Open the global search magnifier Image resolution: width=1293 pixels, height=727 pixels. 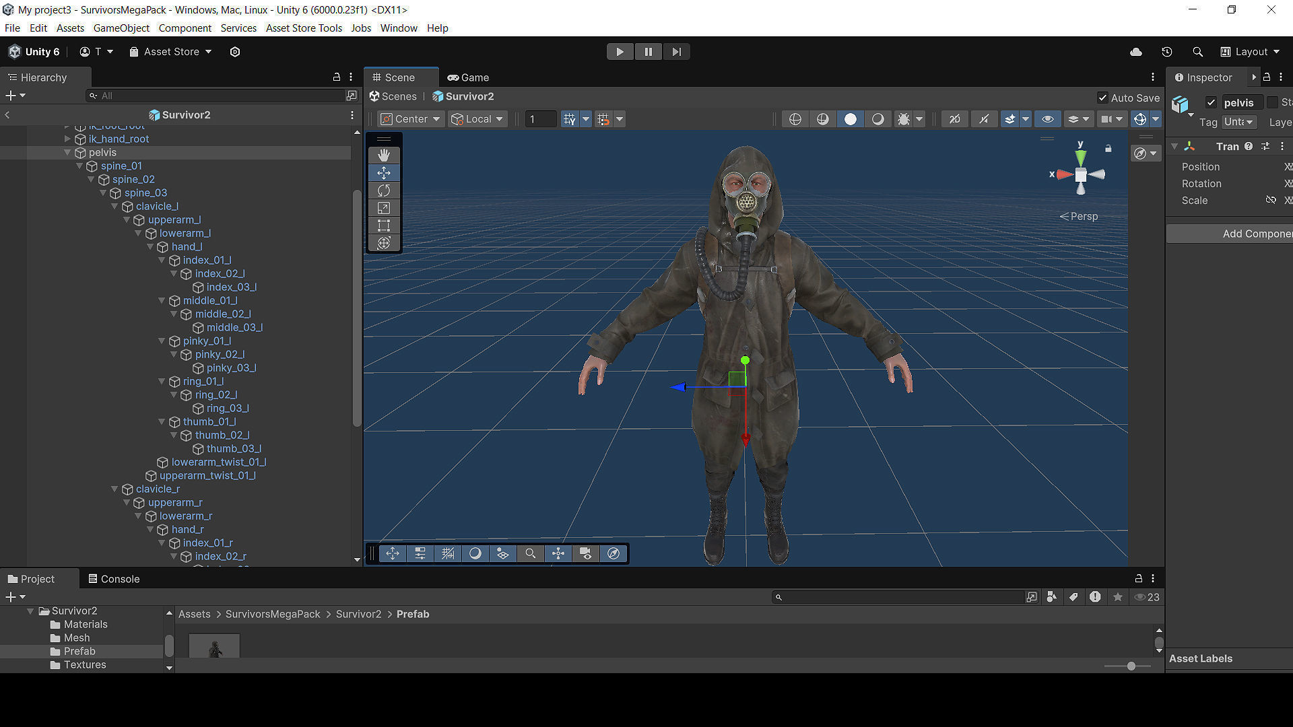[1197, 52]
